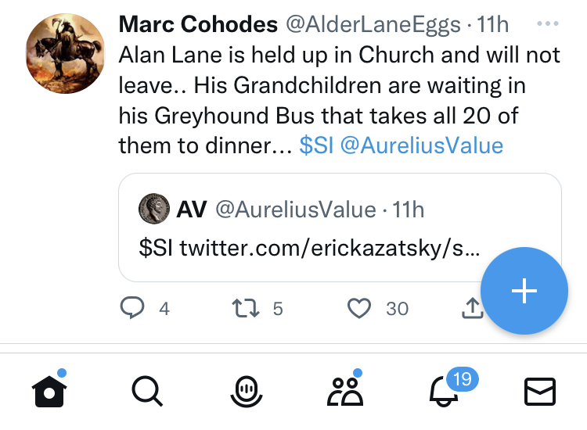Go to the Home tab
Viewport: 587px width, 430px height.
(49, 391)
